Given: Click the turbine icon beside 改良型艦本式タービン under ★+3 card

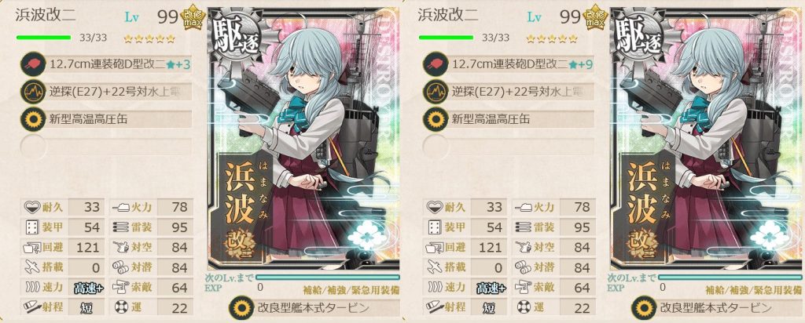Looking at the screenshot, I should pos(240,308).
